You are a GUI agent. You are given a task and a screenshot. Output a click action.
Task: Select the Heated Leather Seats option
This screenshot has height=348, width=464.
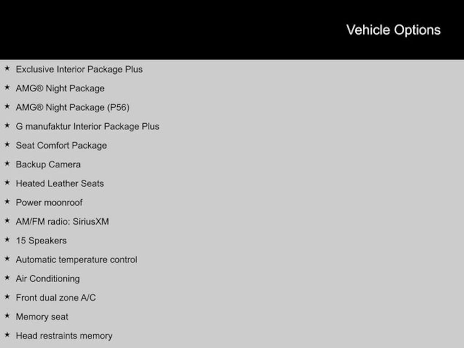(x=60, y=184)
